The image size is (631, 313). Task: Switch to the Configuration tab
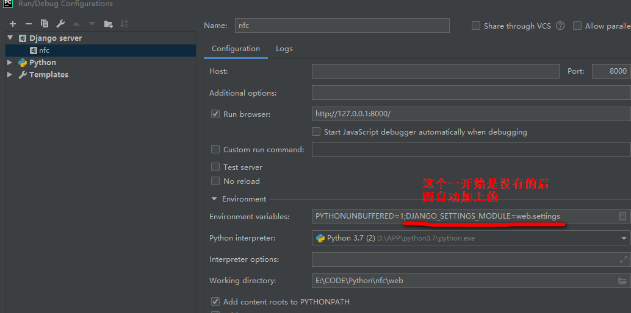(x=236, y=49)
